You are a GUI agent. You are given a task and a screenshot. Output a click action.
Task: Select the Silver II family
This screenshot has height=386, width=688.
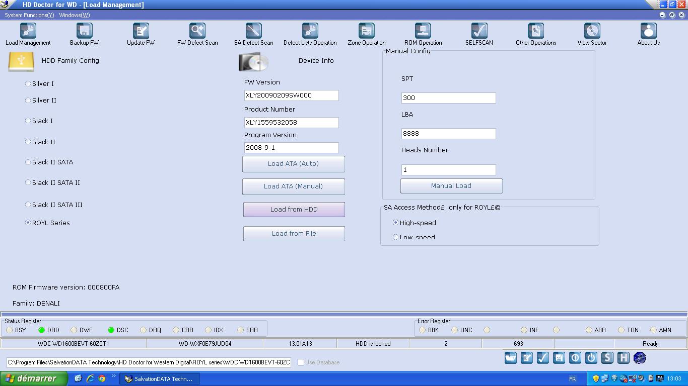(x=28, y=101)
